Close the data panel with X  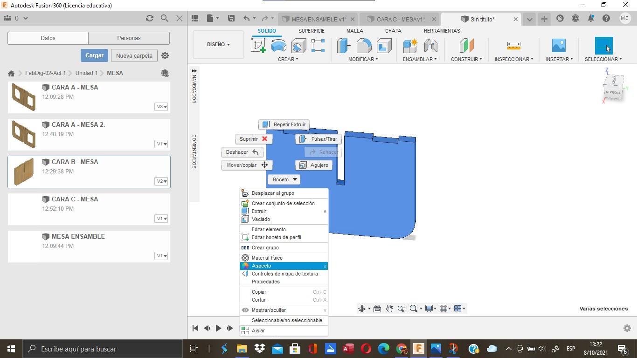point(180,18)
